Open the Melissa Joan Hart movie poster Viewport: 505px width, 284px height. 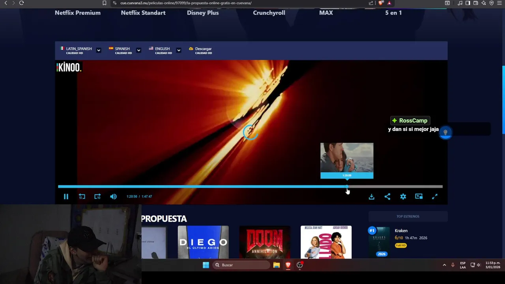coord(326,242)
